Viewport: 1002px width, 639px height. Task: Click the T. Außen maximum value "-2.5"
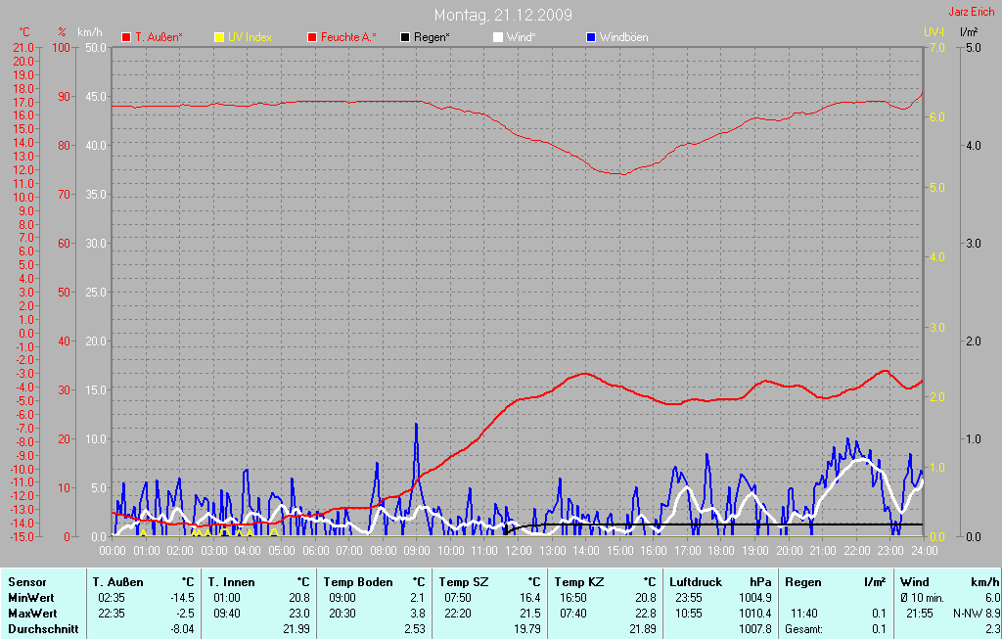pos(185,613)
